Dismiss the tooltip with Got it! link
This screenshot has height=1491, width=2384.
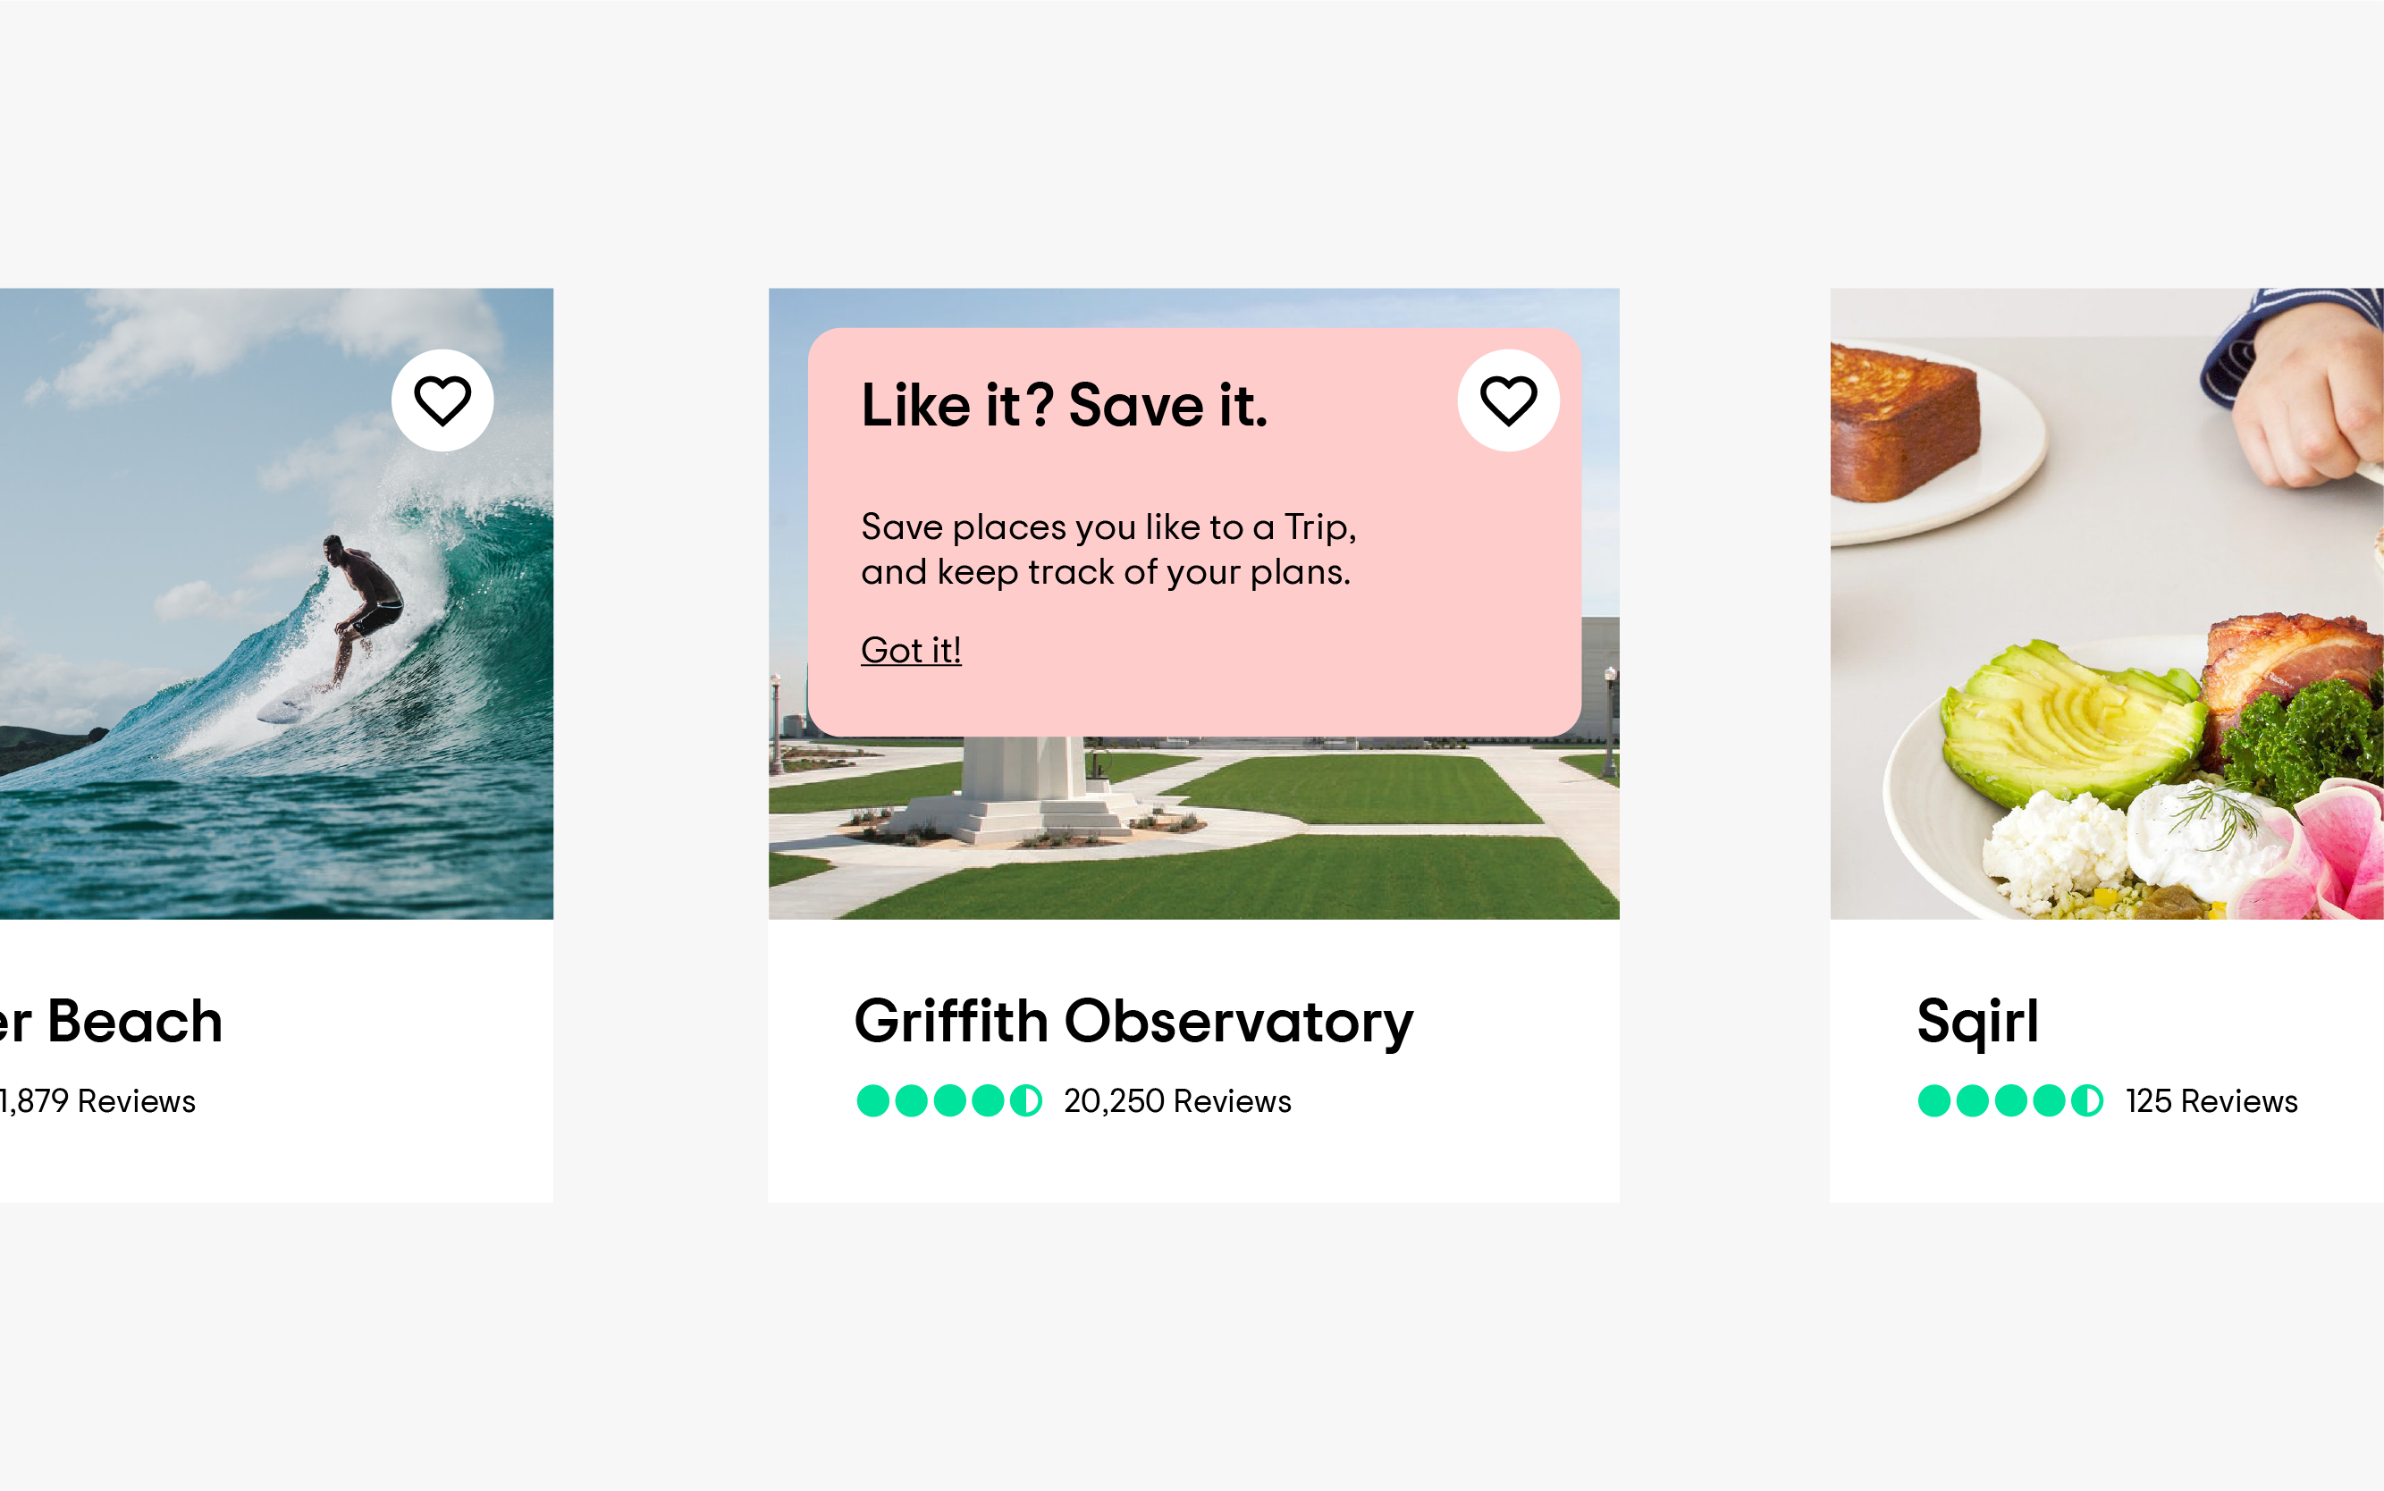pos(910,650)
